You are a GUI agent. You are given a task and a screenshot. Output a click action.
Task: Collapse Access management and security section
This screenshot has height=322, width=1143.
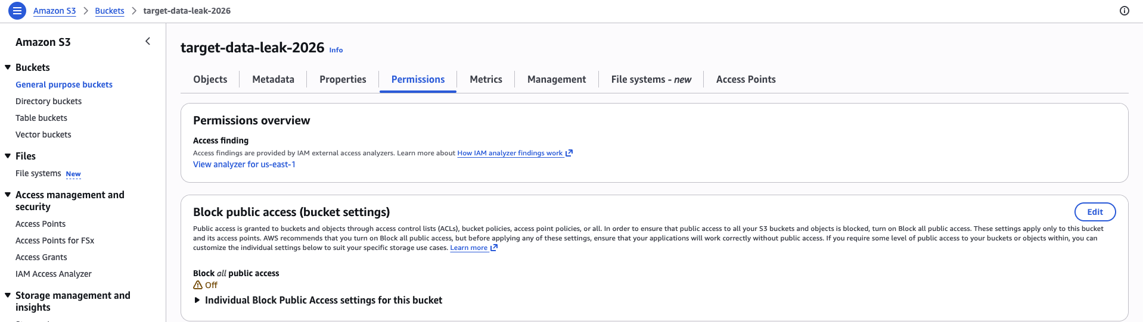pos(8,195)
